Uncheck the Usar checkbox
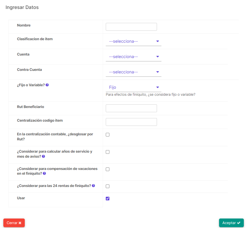This screenshot has width=248, height=228. click(107, 198)
